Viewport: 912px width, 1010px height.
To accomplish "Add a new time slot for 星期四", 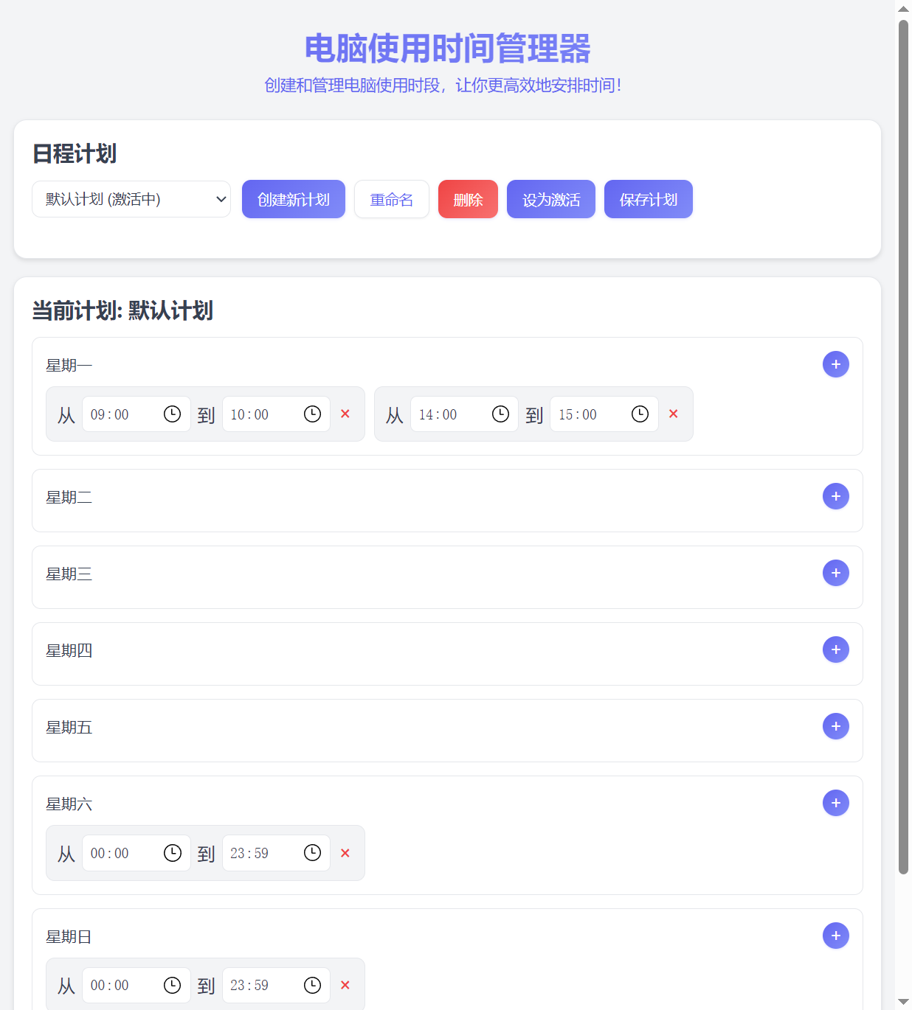I will pyautogui.click(x=835, y=649).
